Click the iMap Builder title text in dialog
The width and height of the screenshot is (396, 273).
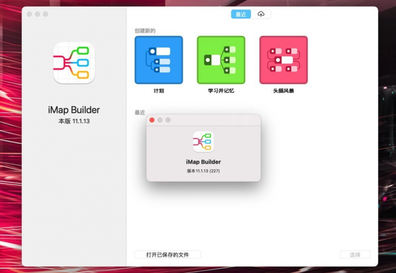(203, 162)
